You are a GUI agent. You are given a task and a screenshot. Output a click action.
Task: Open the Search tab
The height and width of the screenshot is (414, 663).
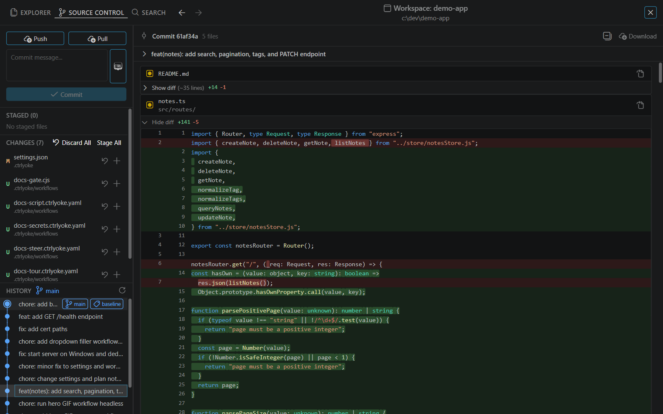[149, 12]
